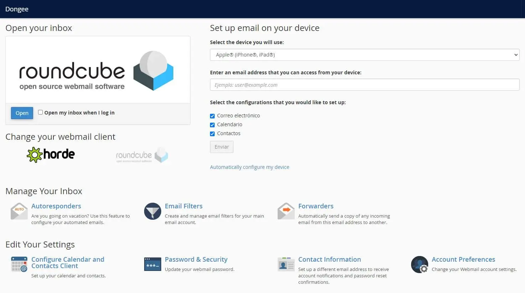525x293 pixels.
Task: Click the 'Correo electrónico' label text
Action: [x=238, y=116]
